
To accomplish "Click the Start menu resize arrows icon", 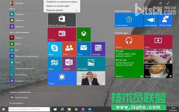I will [x=168, y=3].
